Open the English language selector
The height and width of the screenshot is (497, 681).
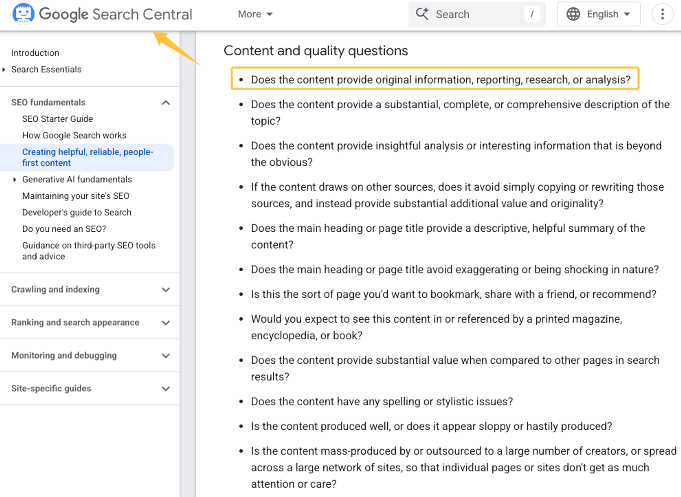[x=598, y=14]
